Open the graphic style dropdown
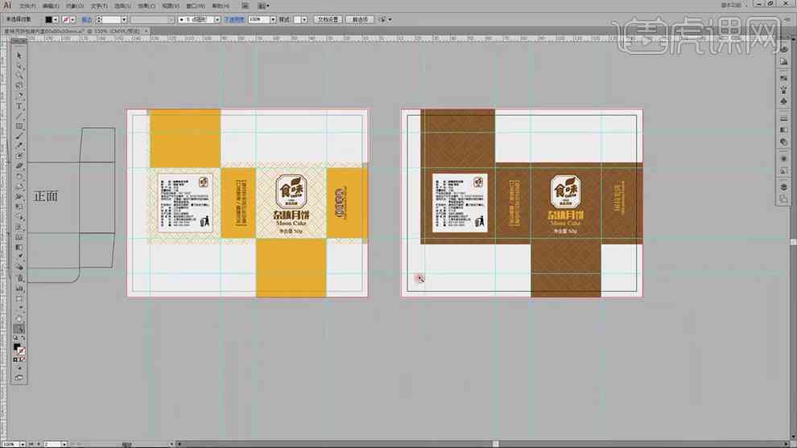 [x=304, y=19]
